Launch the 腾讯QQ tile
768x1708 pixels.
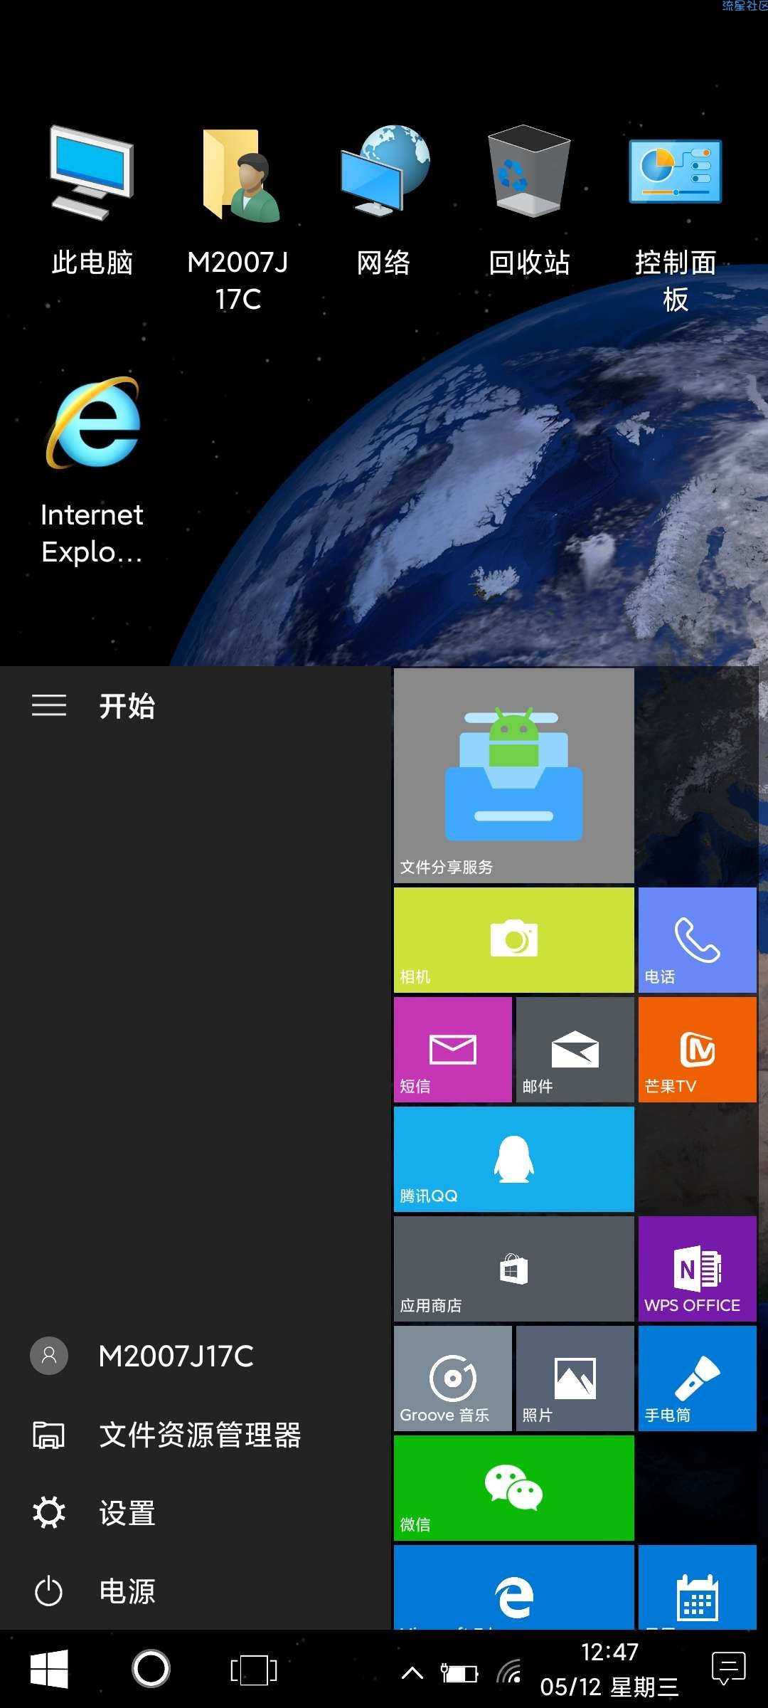[514, 1159]
